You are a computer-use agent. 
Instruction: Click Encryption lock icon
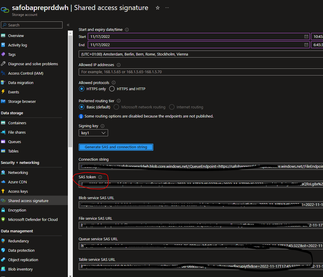(3, 210)
